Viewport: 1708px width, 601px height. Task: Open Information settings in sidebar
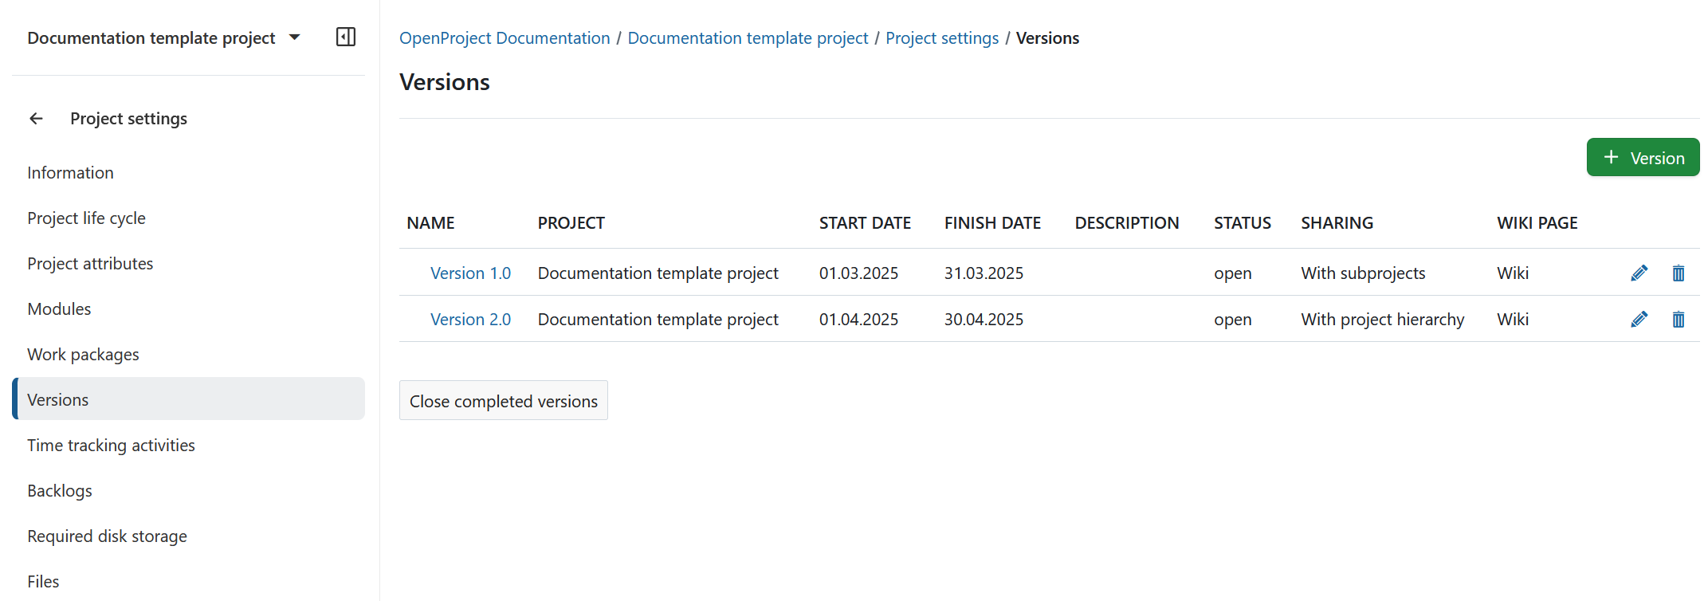coord(70,173)
